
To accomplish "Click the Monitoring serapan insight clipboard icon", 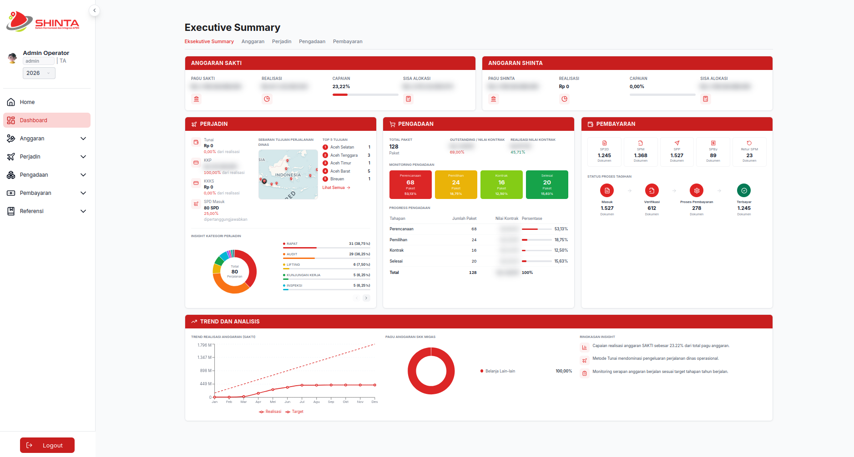I will point(585,373).
